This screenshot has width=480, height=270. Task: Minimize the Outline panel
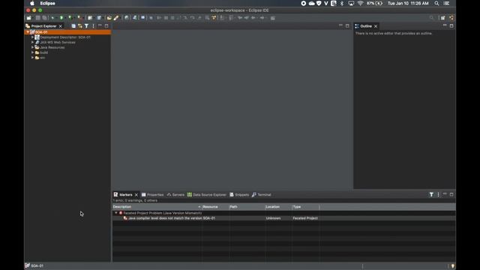point(445,25)
